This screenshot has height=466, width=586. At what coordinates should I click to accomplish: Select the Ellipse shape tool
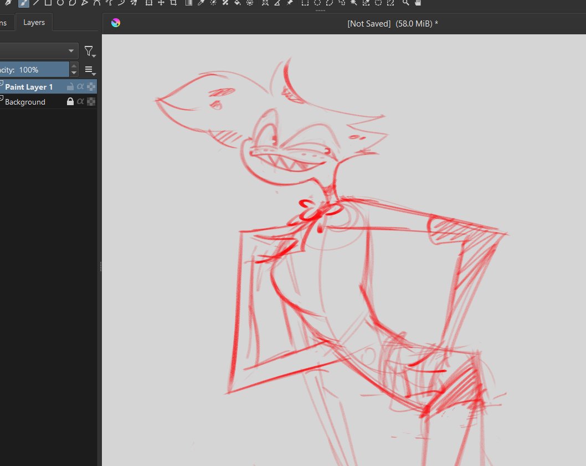(x=60, y=3)
